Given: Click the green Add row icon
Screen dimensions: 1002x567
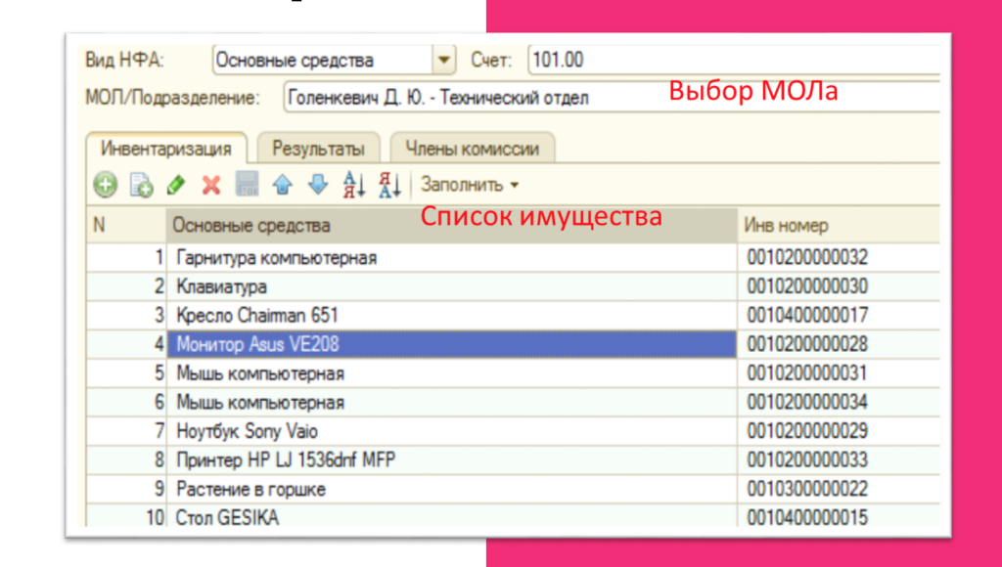Looking at the screenshot, I should pyautogui.click(x=105, y=184).
